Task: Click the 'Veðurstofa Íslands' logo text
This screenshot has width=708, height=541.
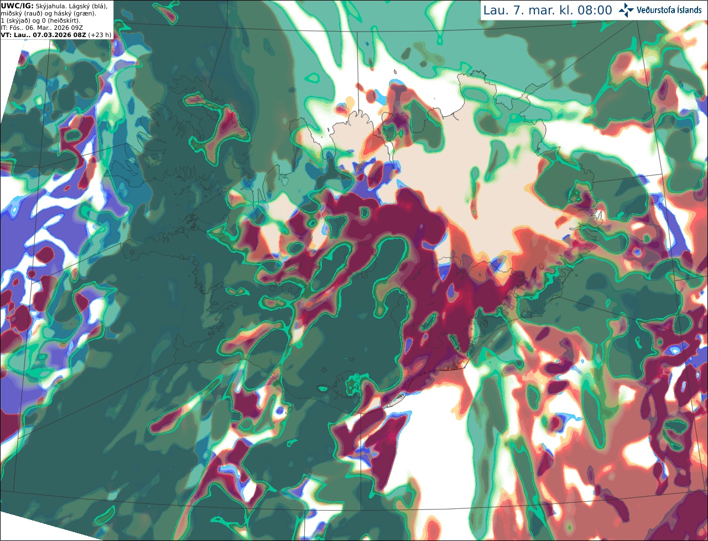Action: pyautogui.click(x=669, y=10)
